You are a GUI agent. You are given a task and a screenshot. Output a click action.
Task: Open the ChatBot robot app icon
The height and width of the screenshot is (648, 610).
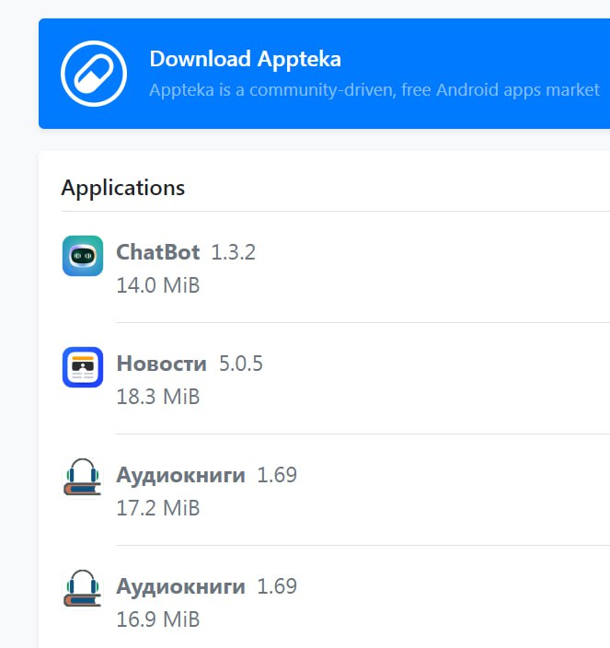pos(83,256)
